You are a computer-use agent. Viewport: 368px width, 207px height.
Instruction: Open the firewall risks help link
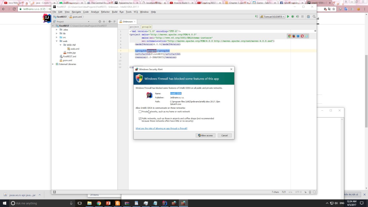tap(161, 129)
